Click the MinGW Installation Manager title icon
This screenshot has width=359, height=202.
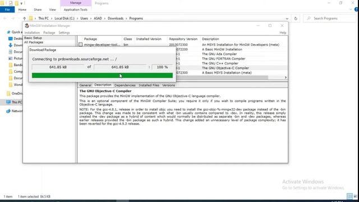[27, 26]
